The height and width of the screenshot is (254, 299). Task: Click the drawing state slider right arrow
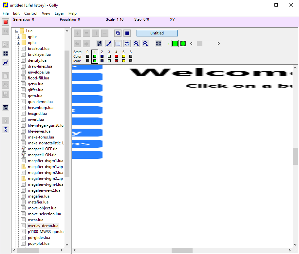pos(219,44)
